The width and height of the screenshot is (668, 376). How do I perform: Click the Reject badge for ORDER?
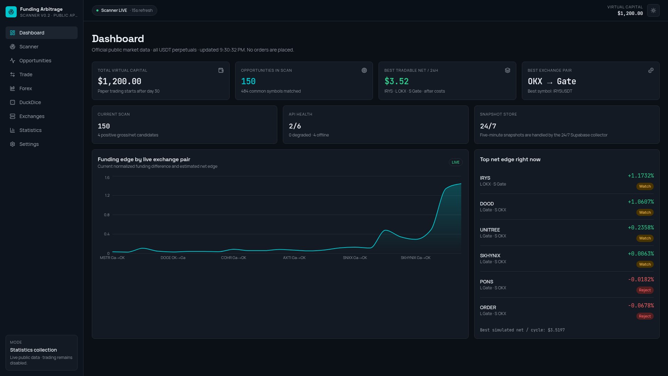645,316
